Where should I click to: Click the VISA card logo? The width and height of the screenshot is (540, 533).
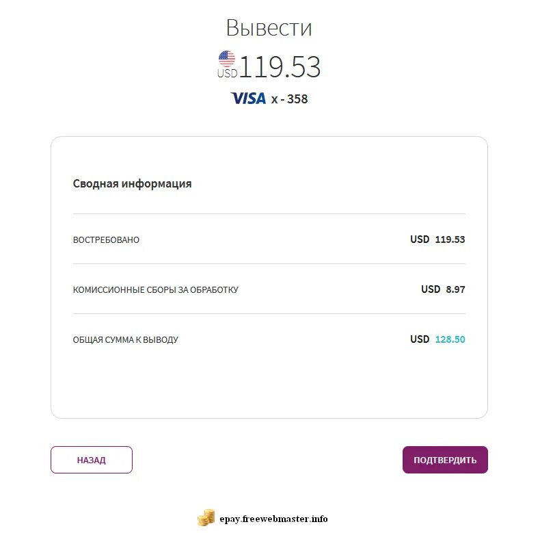coord(248,99)
